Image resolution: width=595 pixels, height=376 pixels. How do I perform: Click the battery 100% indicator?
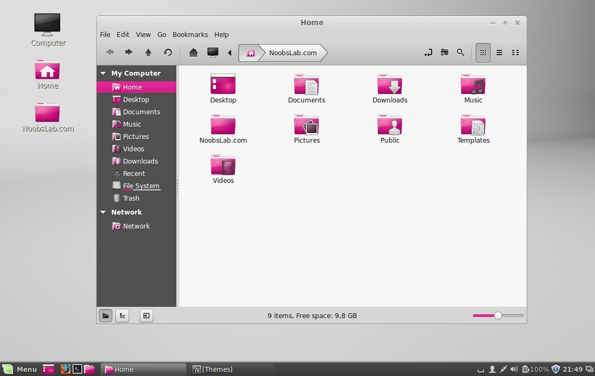pos(535,369)
